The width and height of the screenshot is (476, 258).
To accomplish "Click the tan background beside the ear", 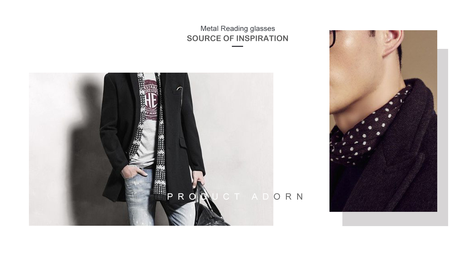I will pos(422,54).
